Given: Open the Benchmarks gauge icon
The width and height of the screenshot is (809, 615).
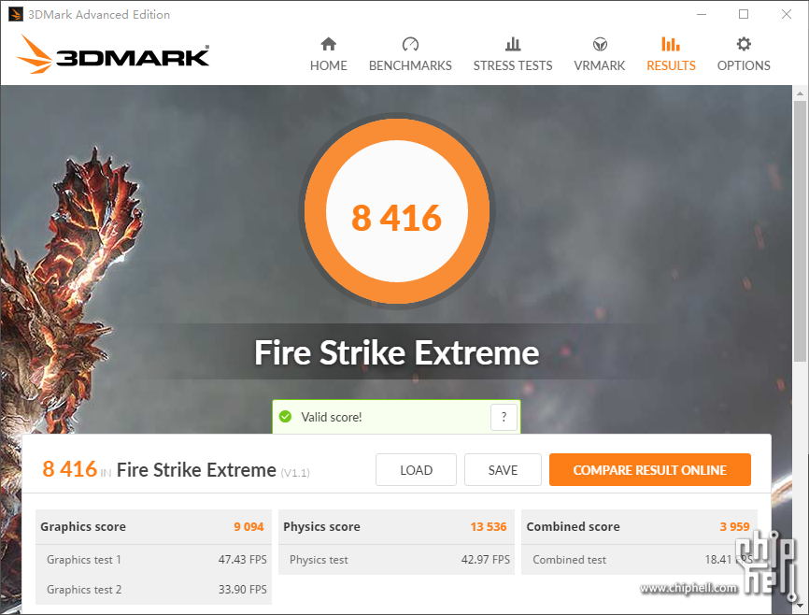Looking at the screenshot, I should pyautogui.click(x=410, y=45).
